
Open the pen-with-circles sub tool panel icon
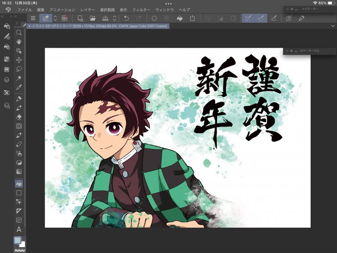coord(7,36)
